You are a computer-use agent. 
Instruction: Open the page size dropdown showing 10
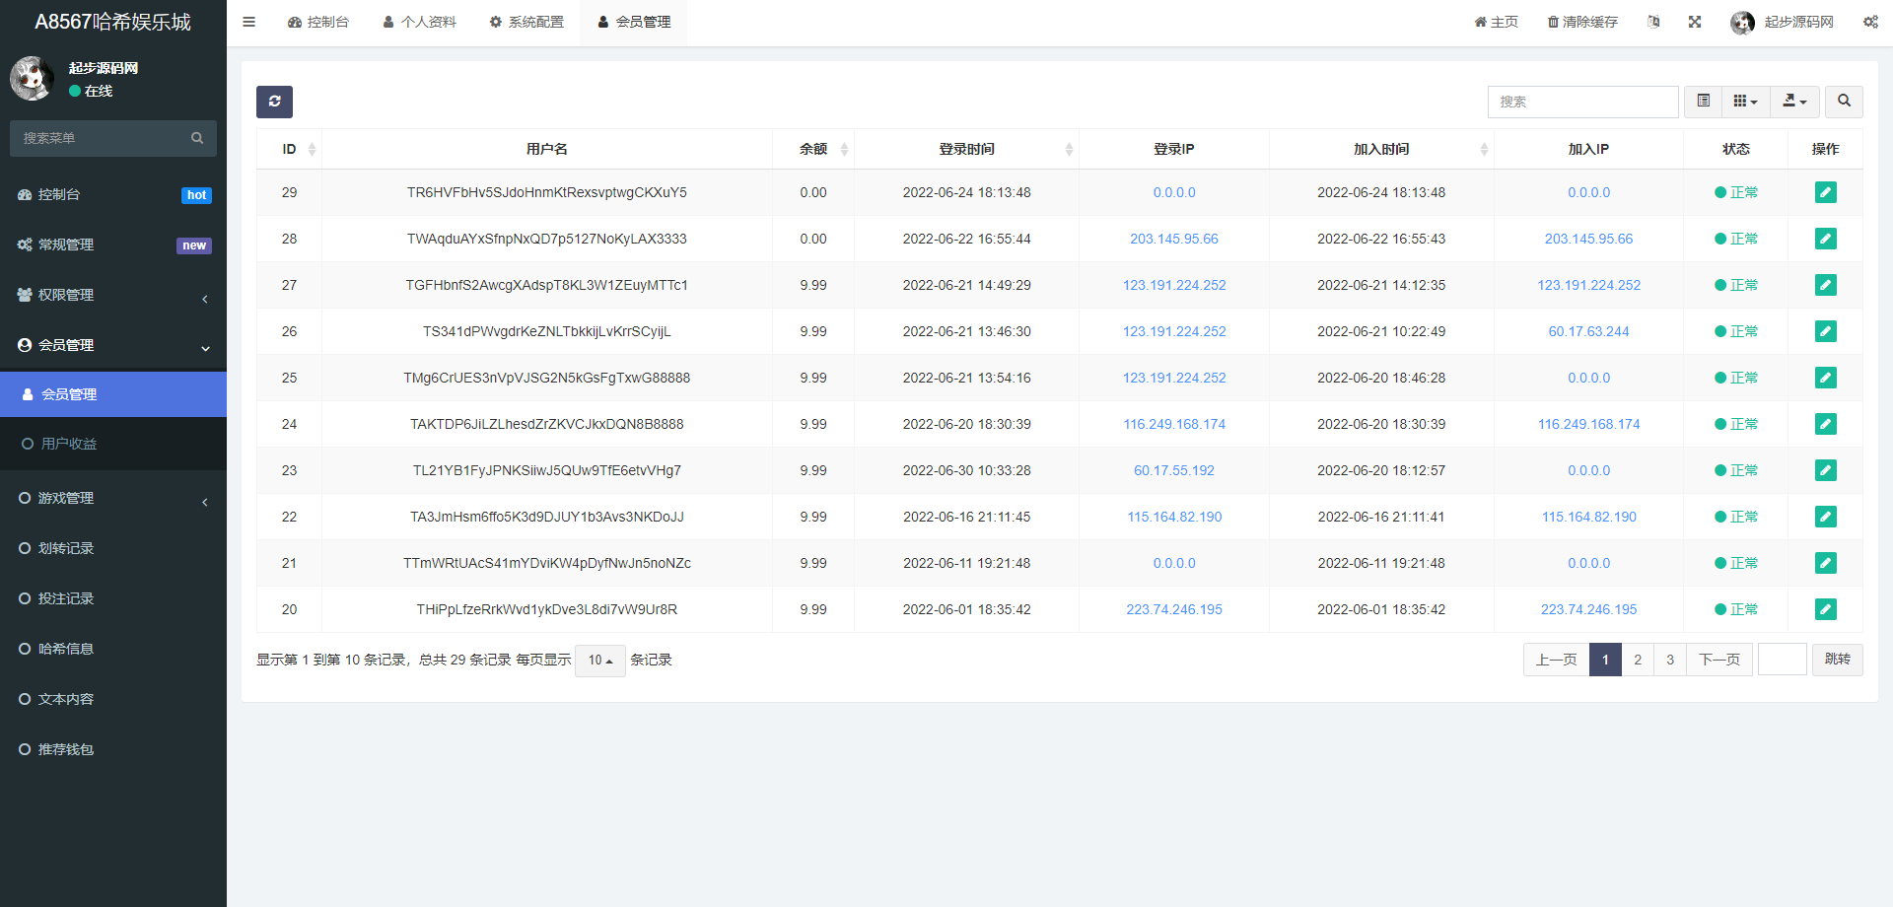pyautogui.click(x=599, y=661)
